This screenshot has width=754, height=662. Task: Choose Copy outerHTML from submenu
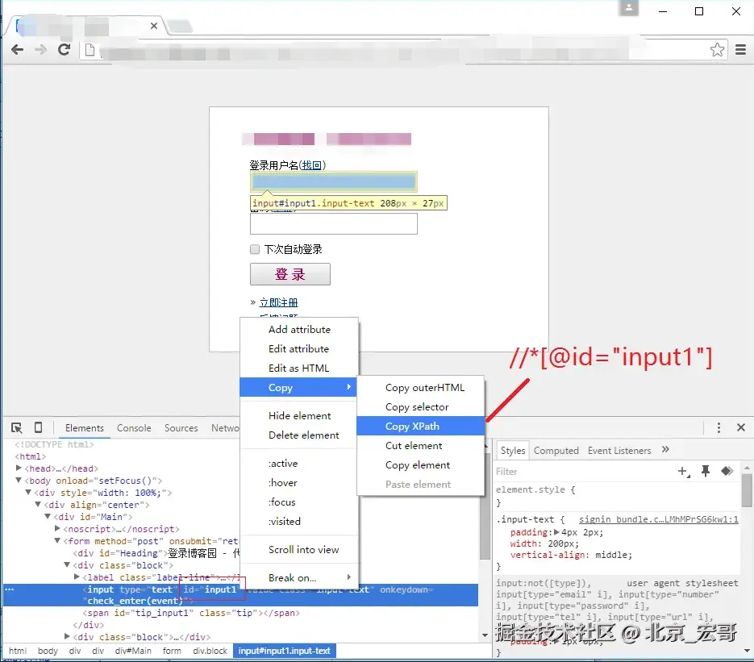pyautogui.click(x=420, y=388)
